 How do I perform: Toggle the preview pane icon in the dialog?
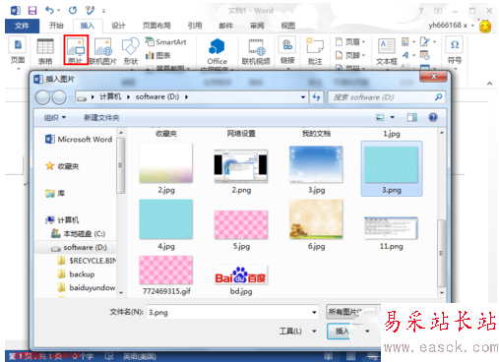412,117
